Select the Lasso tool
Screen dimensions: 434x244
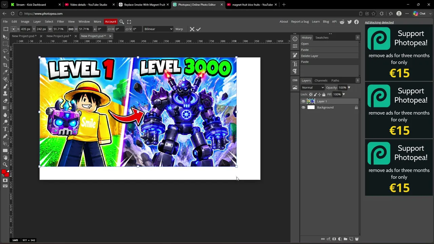coord(5,51)
